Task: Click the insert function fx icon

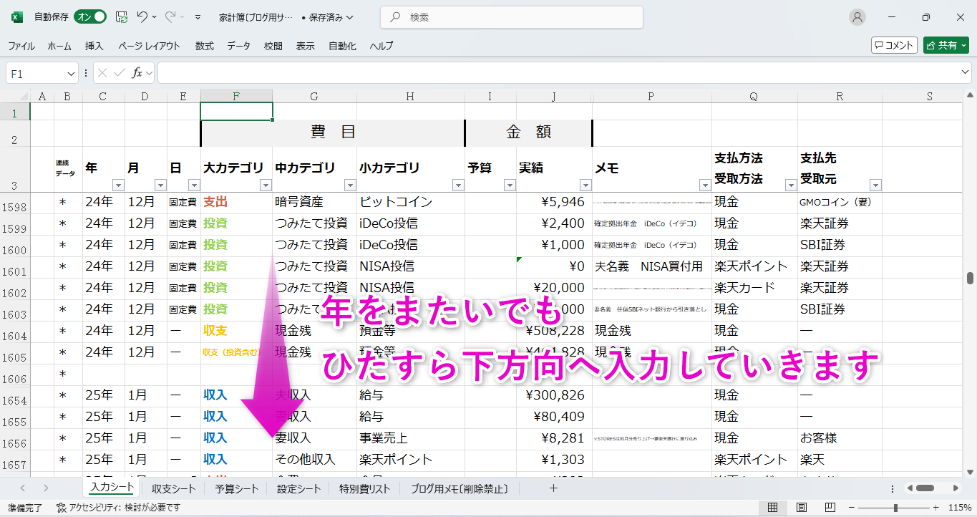Action: 137,73
